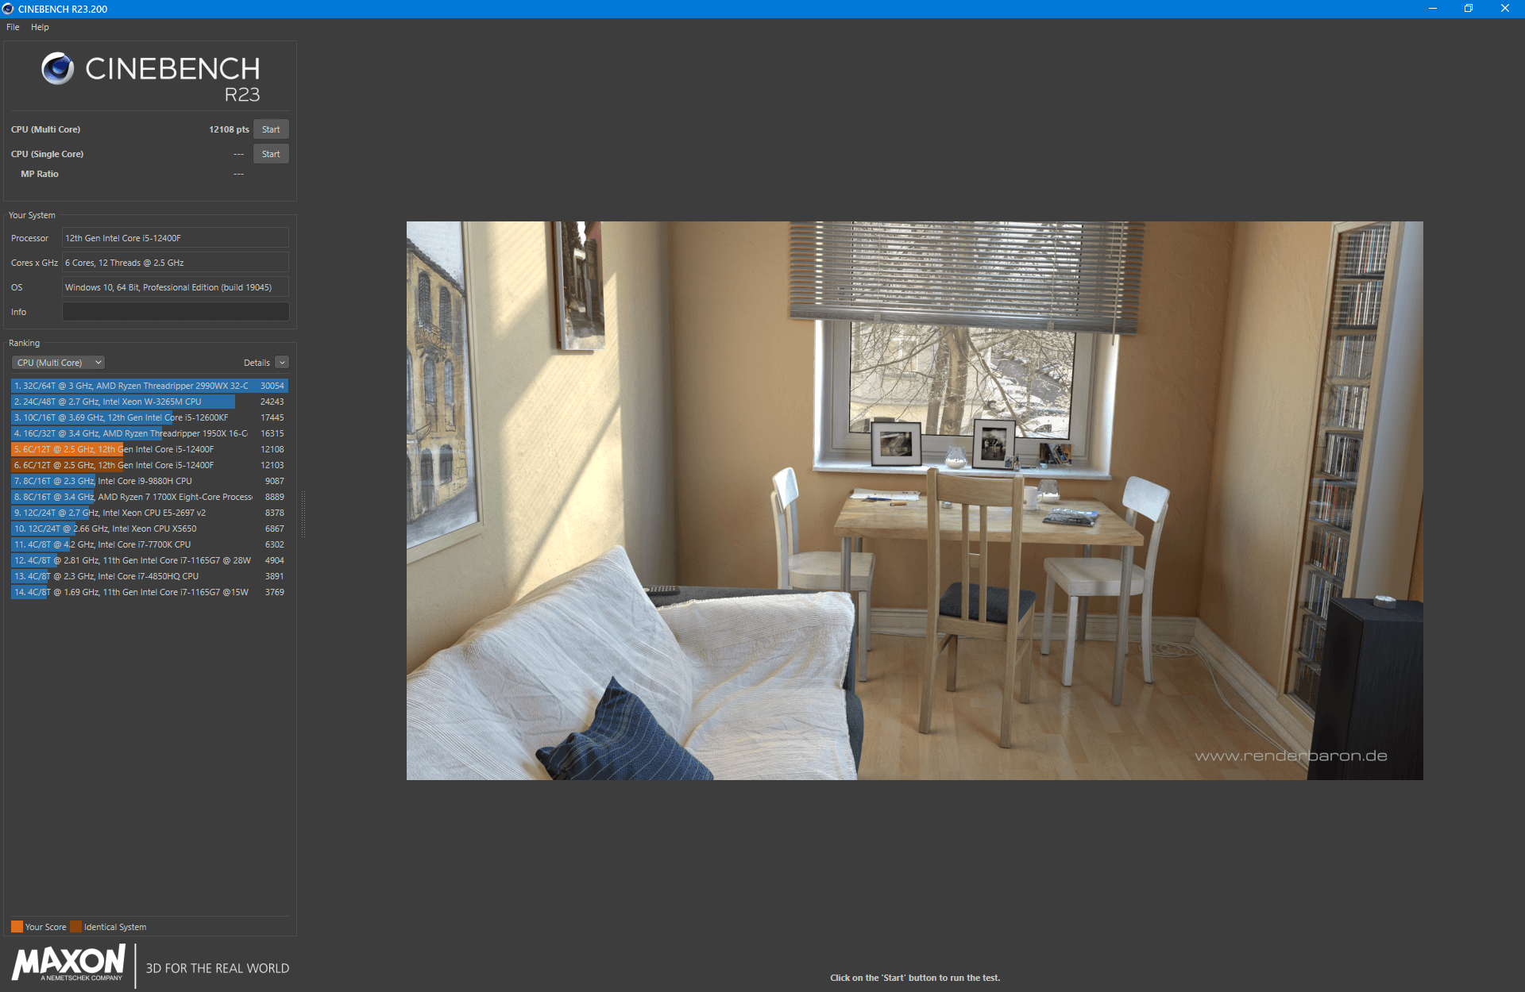Click the MAXON logo at the bottom
Viewport: 1525px width, 992px height.
click(68, 964)
